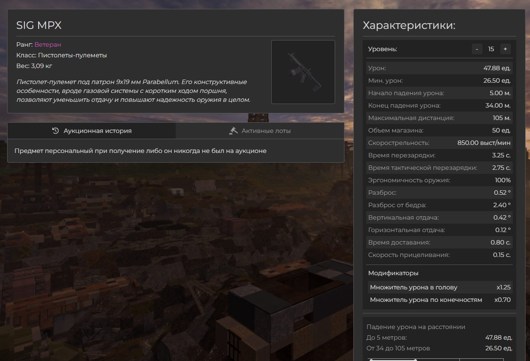Click the Время тактической перезарядки value 2.75 с.
Image resolution: width=530 pixels, height=361 pixels.
pos(501,168)
